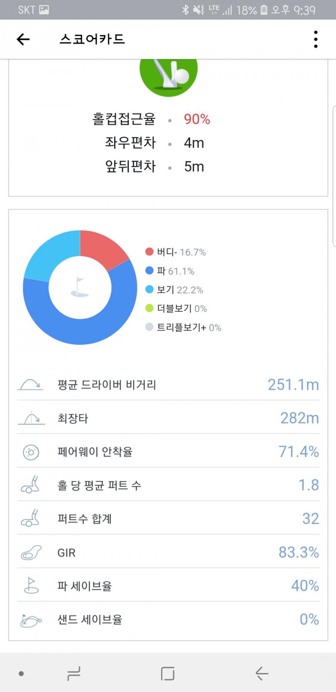The width and height of the screenshot is (336, 692).
Task: Tap the light-blue bogey (보기) legend dot
Action: (149, 290)
